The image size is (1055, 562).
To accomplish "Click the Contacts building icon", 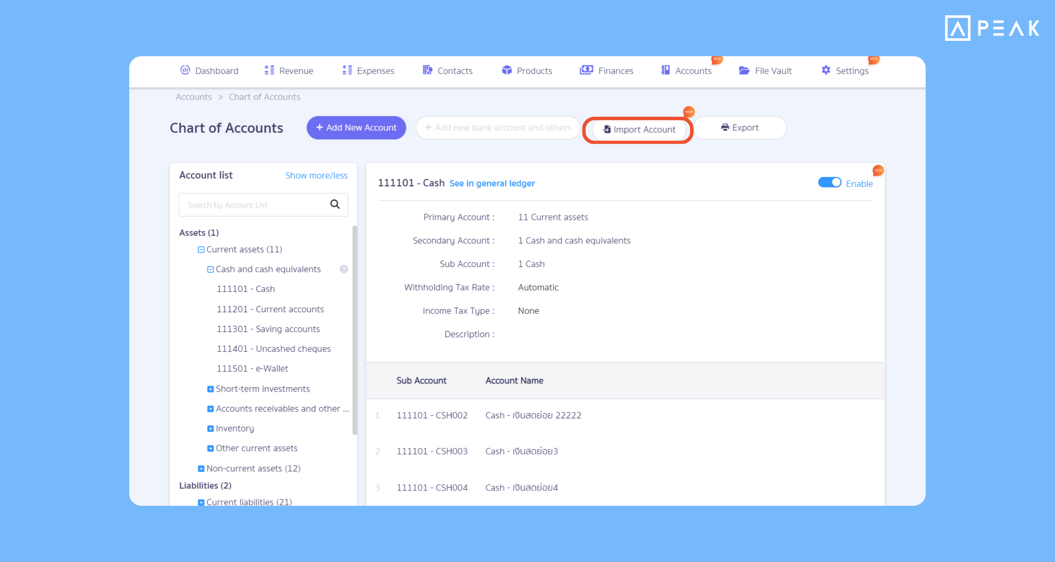I will 427,70.
